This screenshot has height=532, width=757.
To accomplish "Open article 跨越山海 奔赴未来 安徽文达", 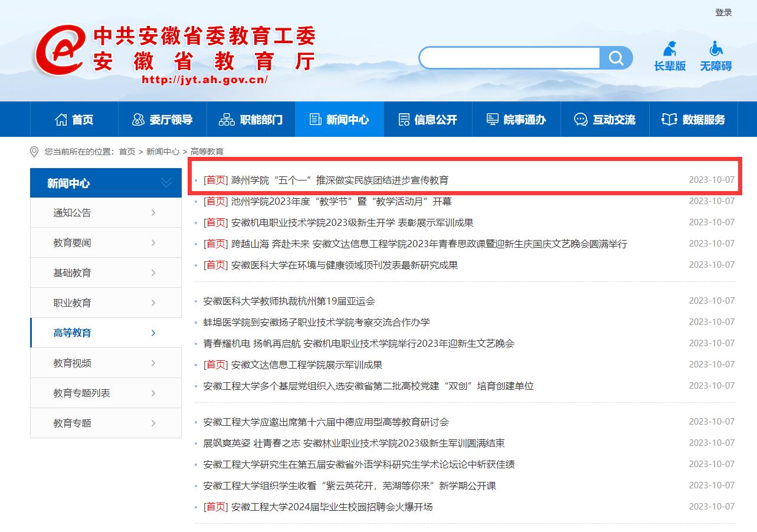I will pos(429,244).
